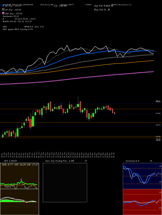Click the '(MGR) 3.8, 16.3, 17.6' ADX values
The image size is (162, 215).
34,27
